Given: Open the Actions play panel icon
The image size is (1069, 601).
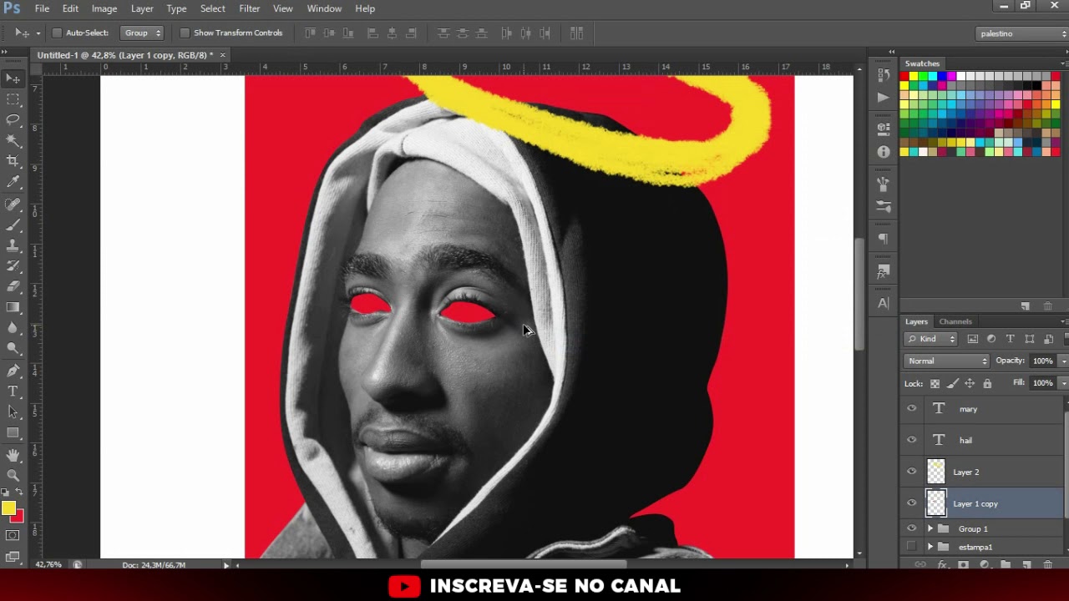Looking at the screenshot, I should 884,98.
